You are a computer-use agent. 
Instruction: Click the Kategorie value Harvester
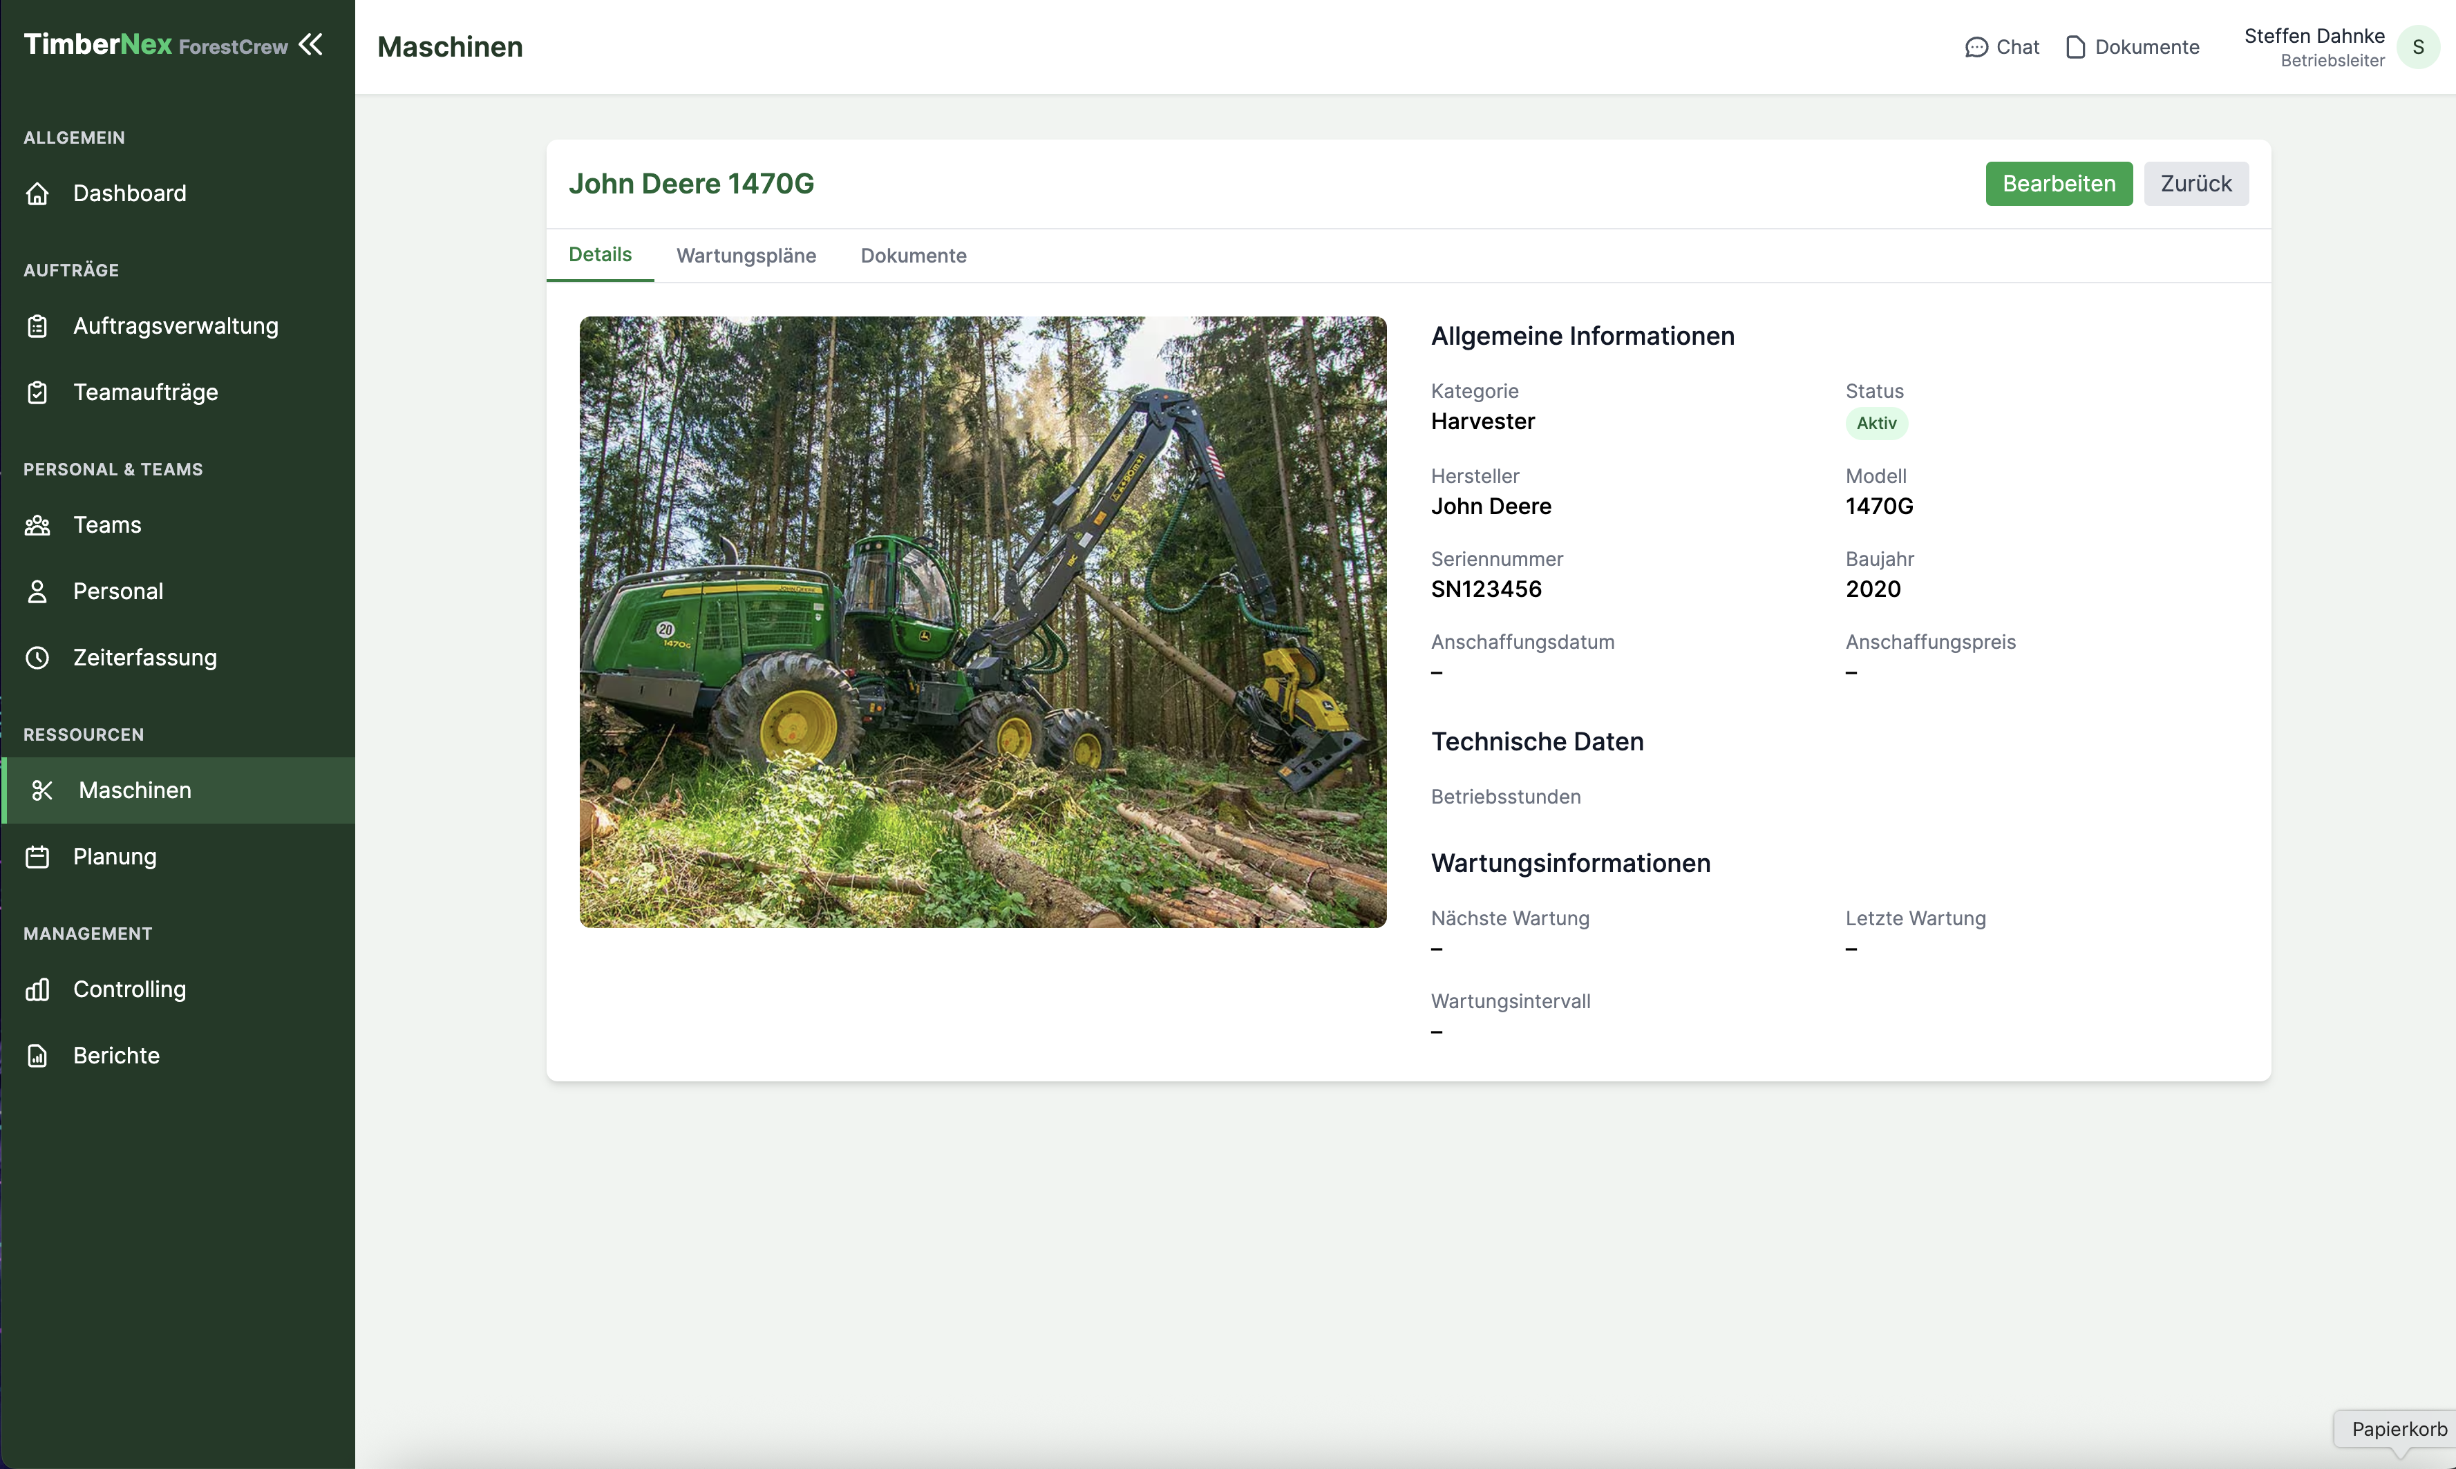(x=1483, y=421)
